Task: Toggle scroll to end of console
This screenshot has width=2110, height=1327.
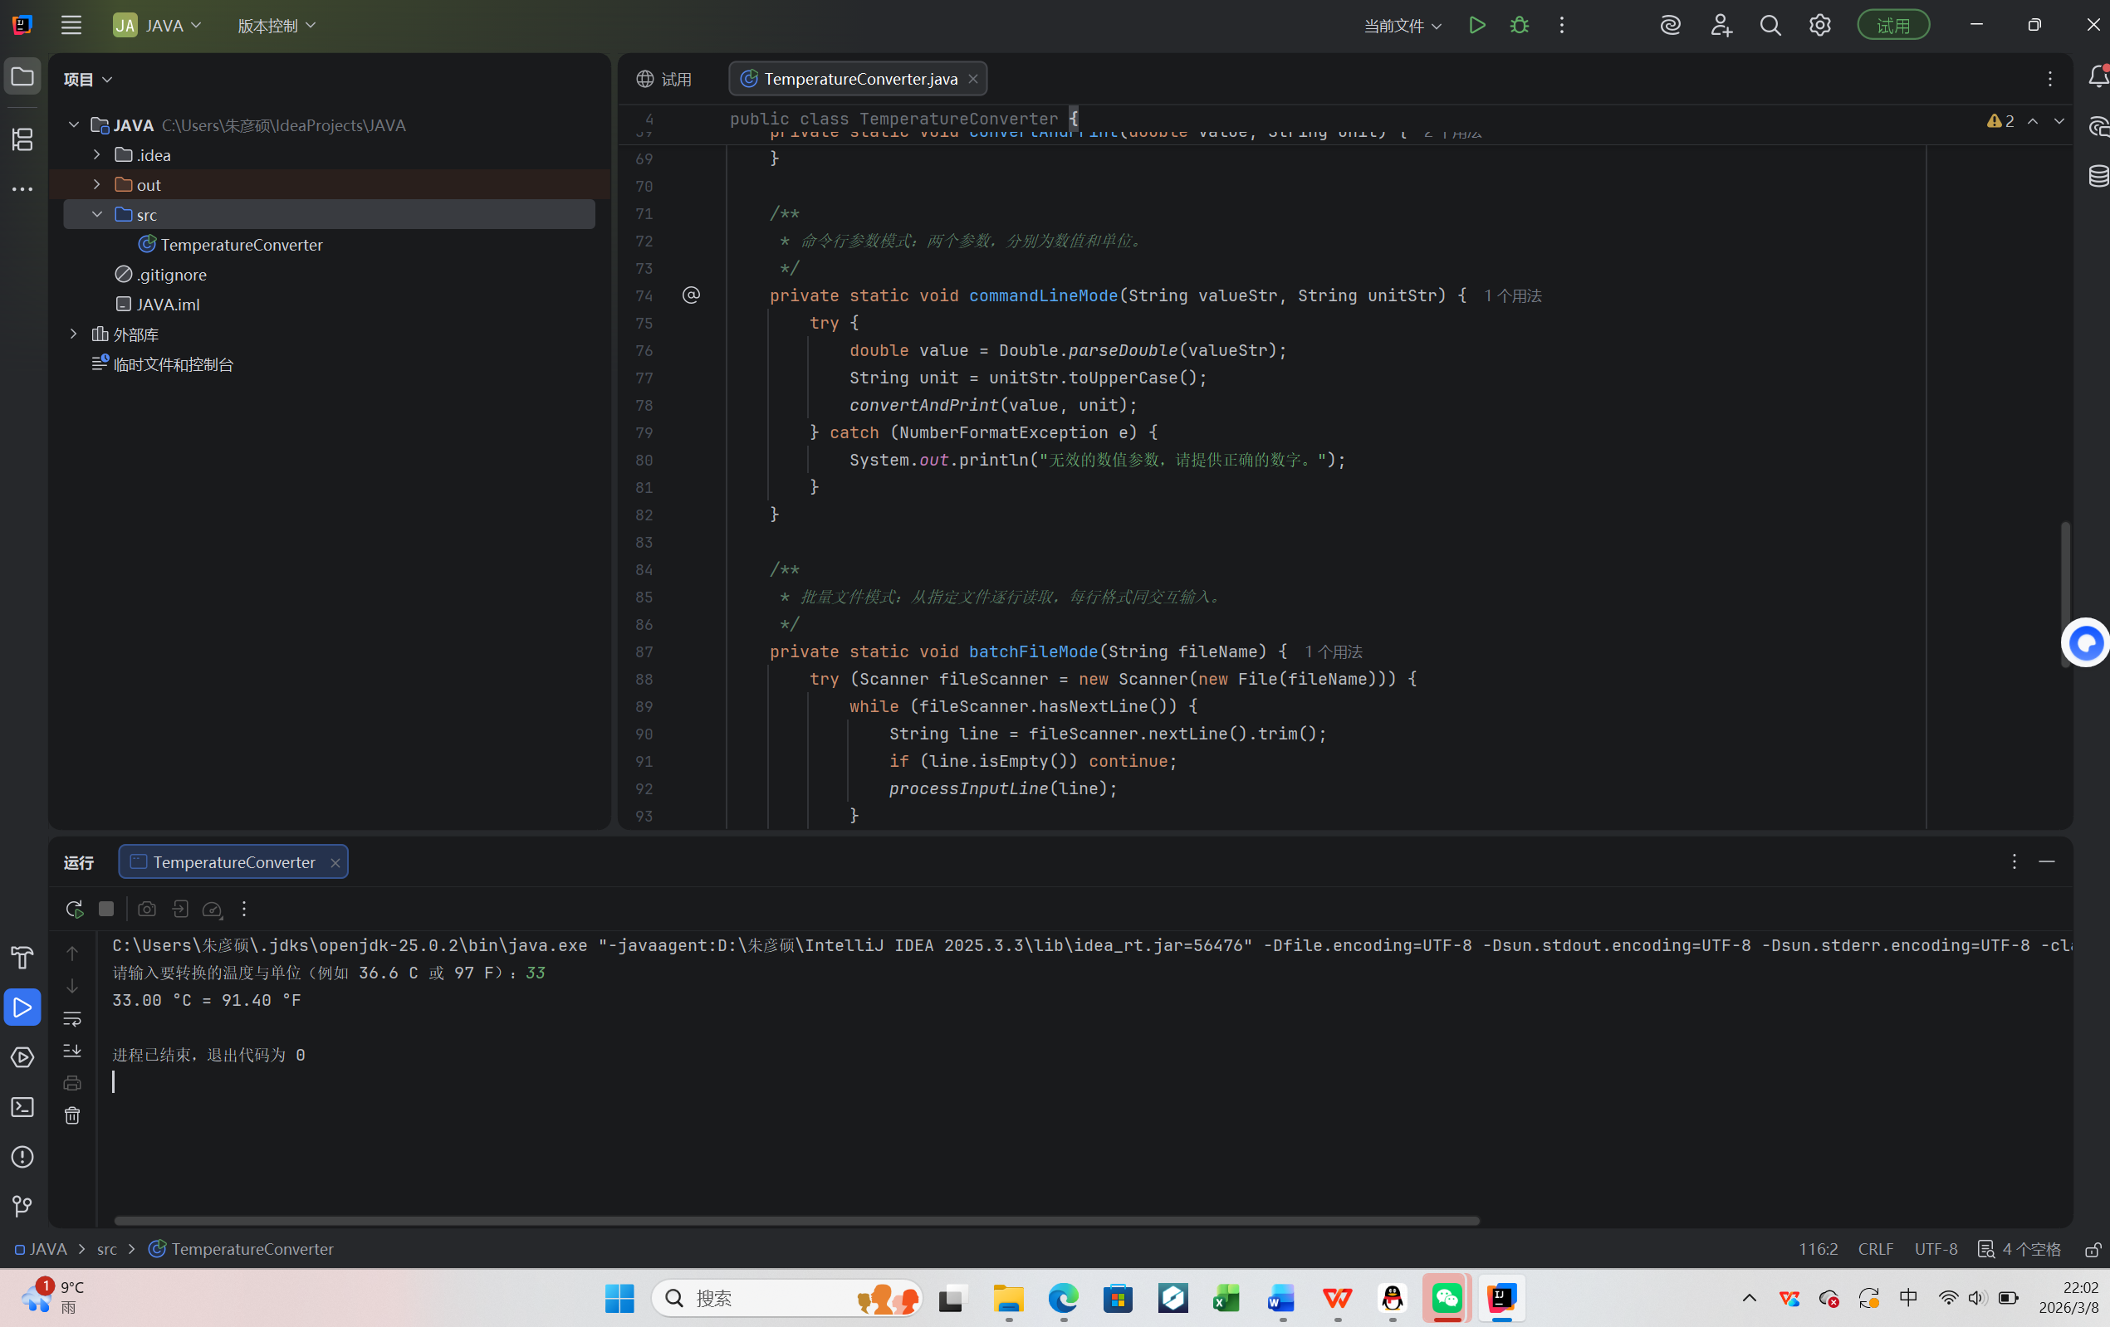Action: [72, 1050]
